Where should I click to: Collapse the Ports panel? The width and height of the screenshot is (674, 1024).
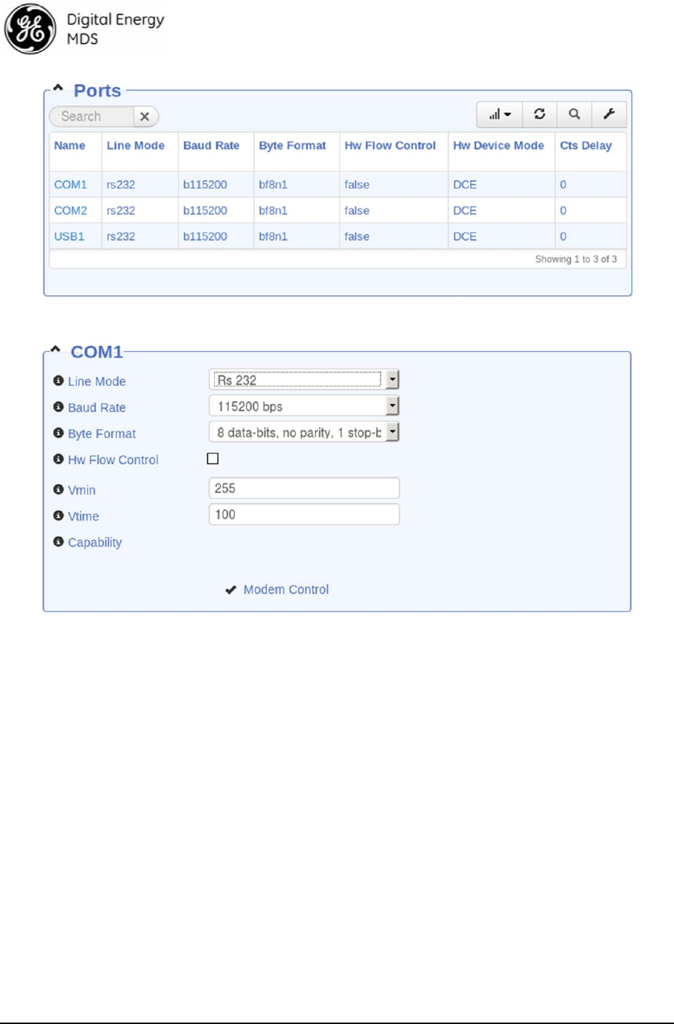tap(58, 89)
